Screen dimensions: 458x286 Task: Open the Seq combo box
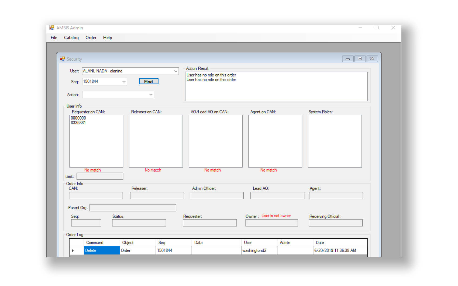(x=124, y=82)
